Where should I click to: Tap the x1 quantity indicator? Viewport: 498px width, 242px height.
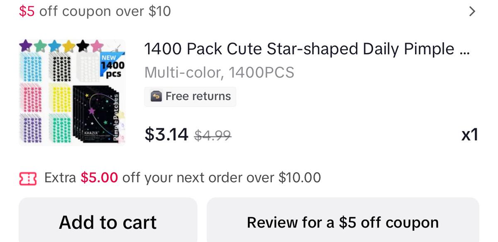[469, 135]
